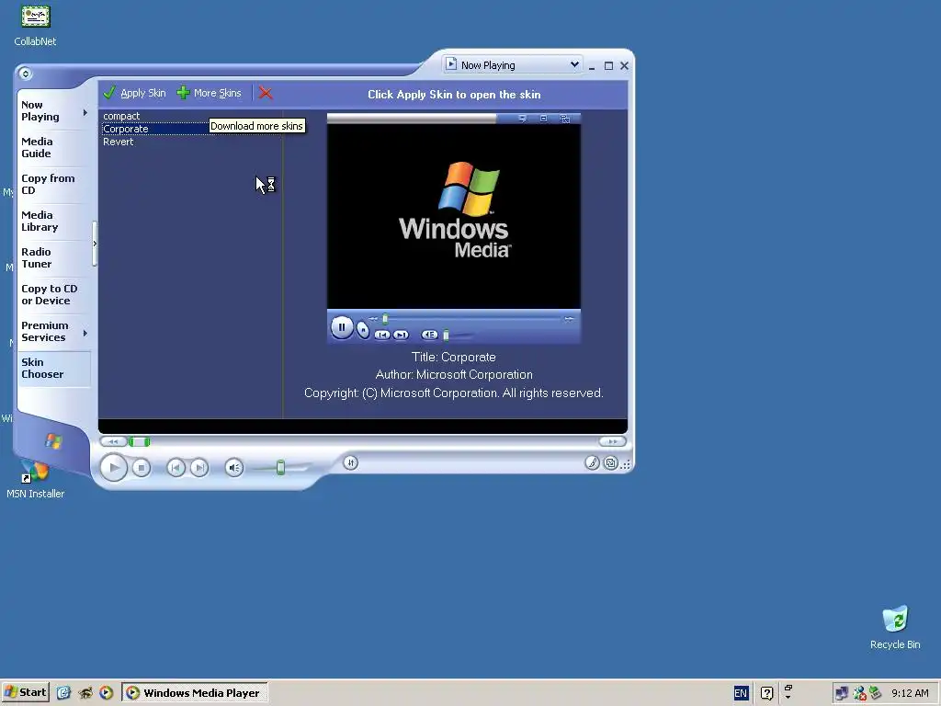Click the 9:12 AM clock
Image resolution: width=941 pixels, height=706 pixels.
pyautogui.click(x=910, y=693)
